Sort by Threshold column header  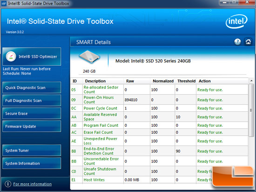[187, 81]
